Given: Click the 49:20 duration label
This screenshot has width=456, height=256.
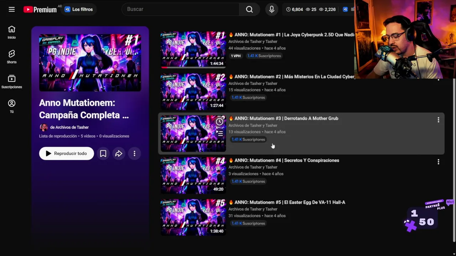Looking at the screenshot, I should coord(218,190).
